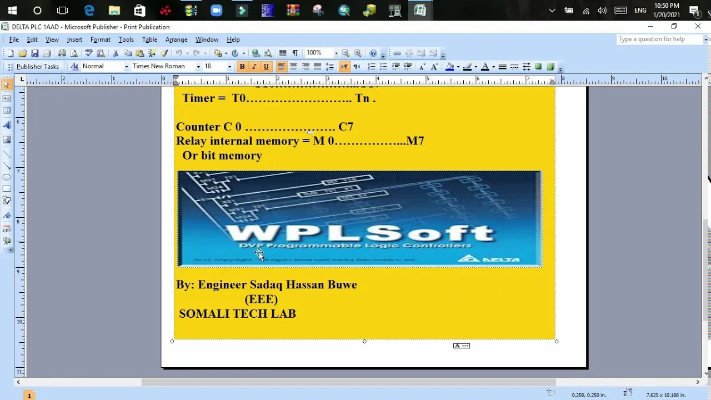Open the Arrange menu
Screen dimensions: 711x400
point(176,39)
